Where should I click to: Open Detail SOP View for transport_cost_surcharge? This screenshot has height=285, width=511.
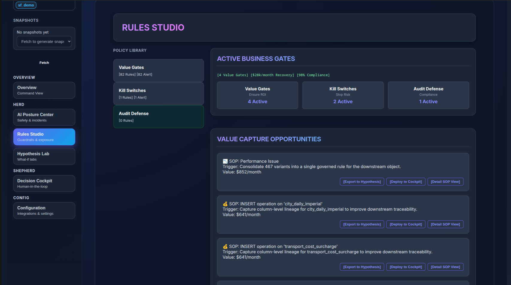pyautogui.click(x=445, y=267)
